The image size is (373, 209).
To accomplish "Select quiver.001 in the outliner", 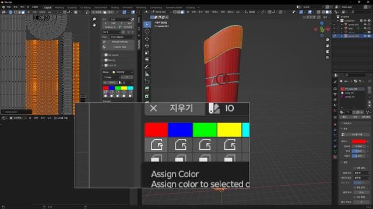I will [x=354, y=36].
